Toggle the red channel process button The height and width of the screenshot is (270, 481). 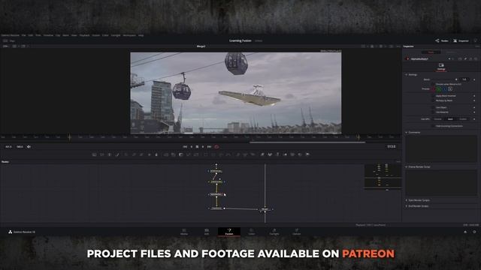click(434, 89)
